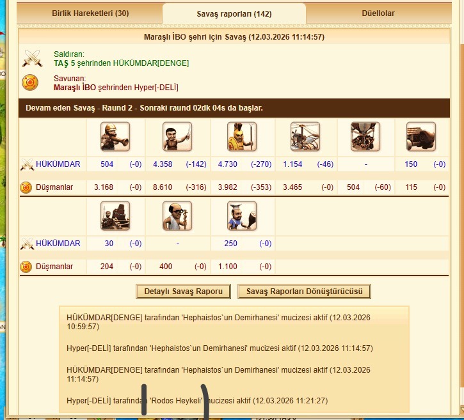Click attacker gyrocopter losses (-46)
The image size is (464, 420).
pos(325,164)
